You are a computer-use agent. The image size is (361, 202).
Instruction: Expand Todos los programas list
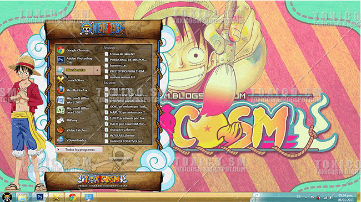click(79, 149)
